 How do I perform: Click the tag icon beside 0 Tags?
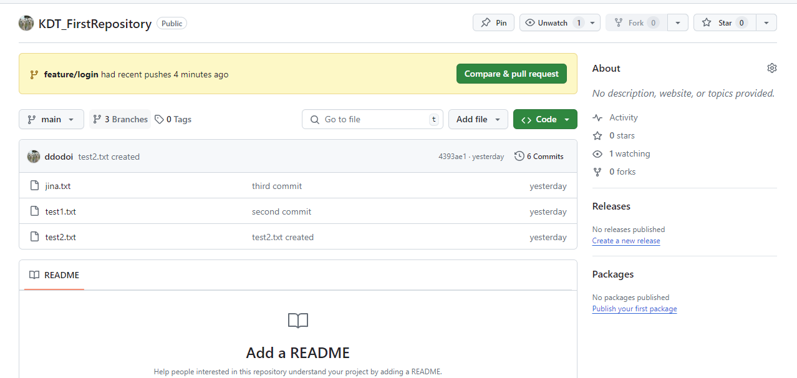(159, 119)
